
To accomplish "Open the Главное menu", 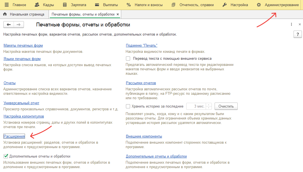I will (19, 5).
